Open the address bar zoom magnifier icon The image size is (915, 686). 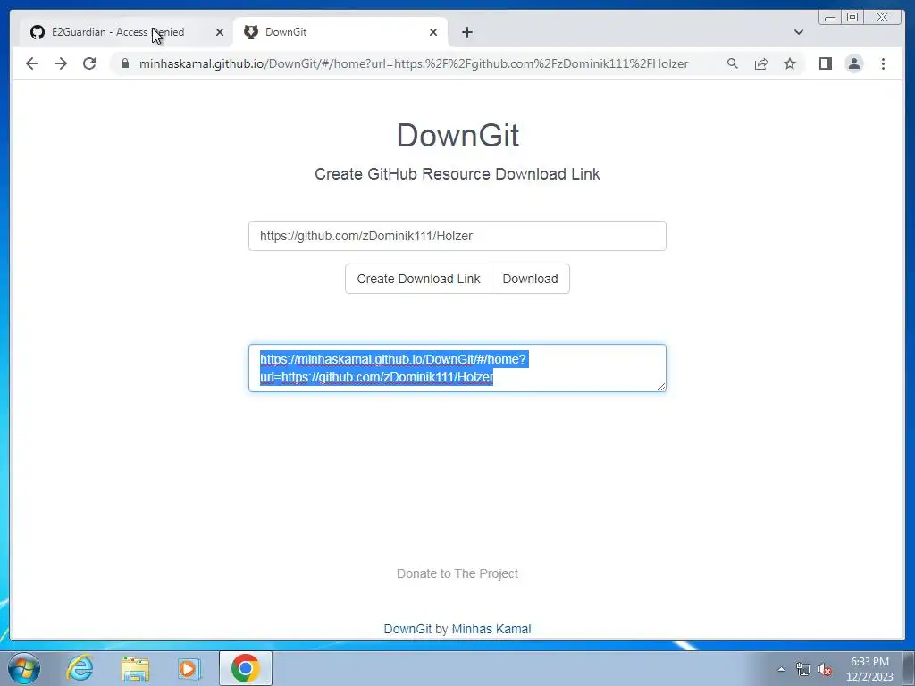733,63
